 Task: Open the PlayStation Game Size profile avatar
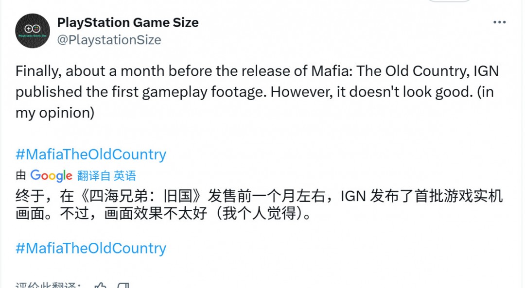(33, 31)
